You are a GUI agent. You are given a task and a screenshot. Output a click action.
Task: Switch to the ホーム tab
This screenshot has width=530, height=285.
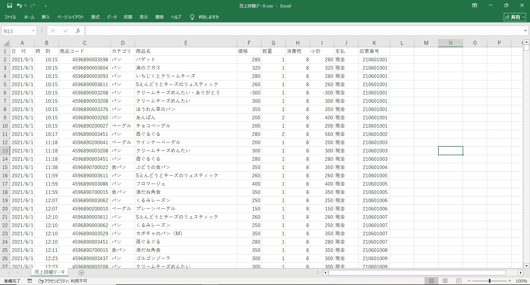pos(29,17)
